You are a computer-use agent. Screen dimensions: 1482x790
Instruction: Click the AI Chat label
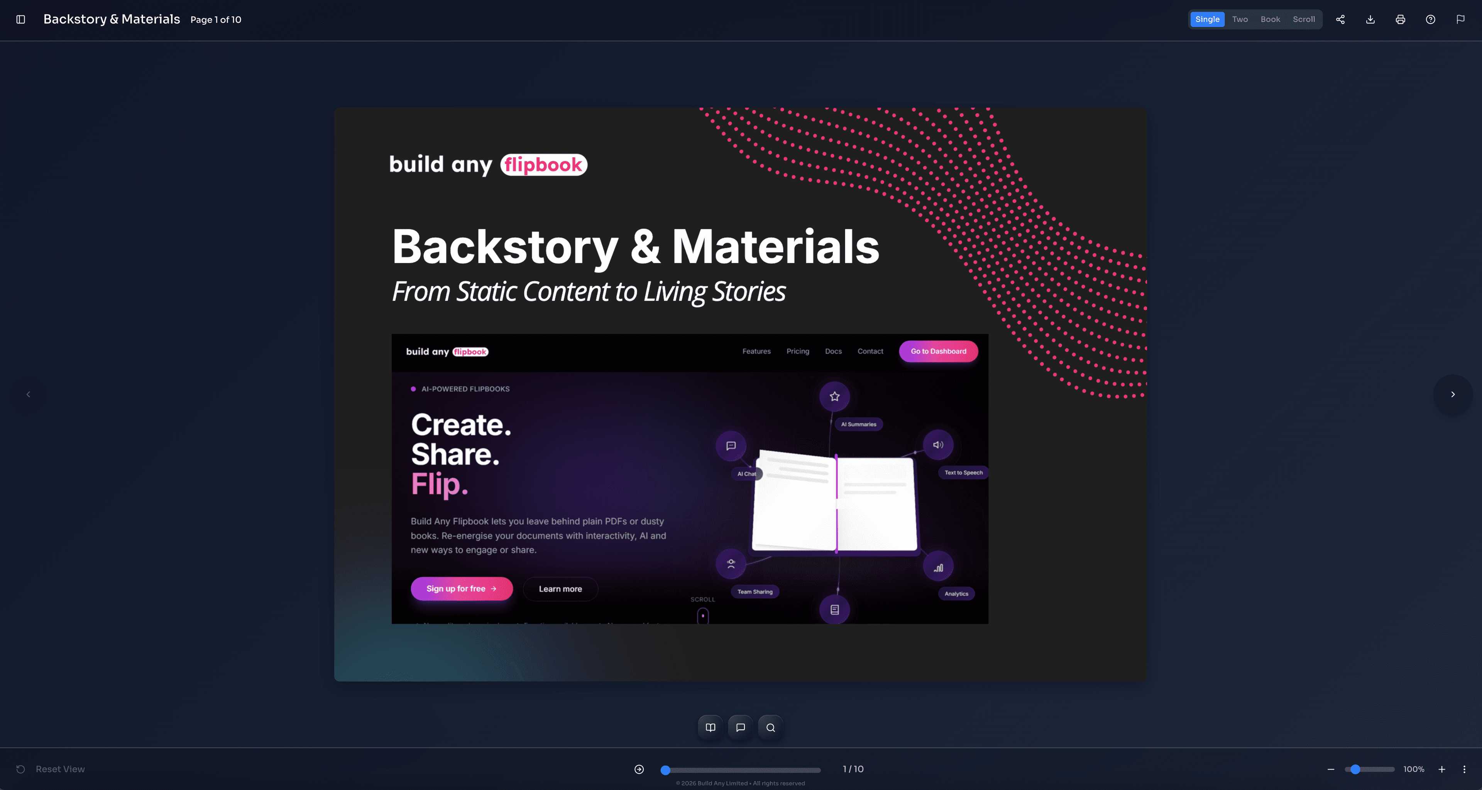[747, 474]
